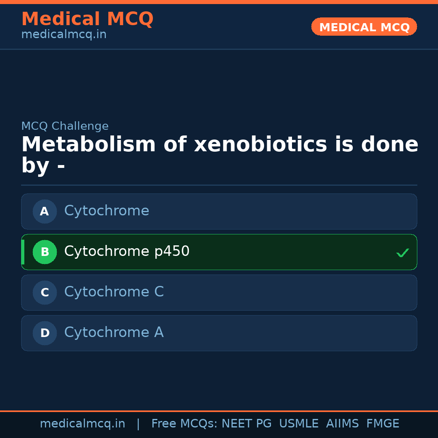Click the green B letter circle

point(45,252)
